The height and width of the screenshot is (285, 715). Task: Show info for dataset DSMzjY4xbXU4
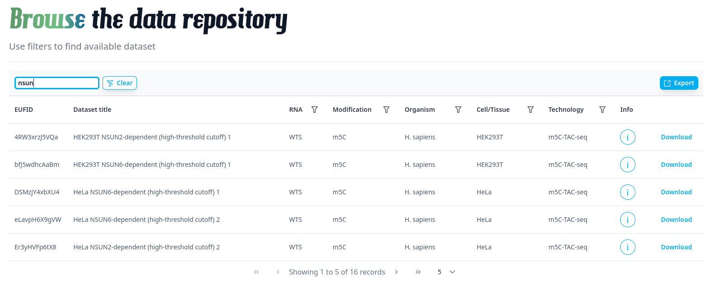coord(627,192)
